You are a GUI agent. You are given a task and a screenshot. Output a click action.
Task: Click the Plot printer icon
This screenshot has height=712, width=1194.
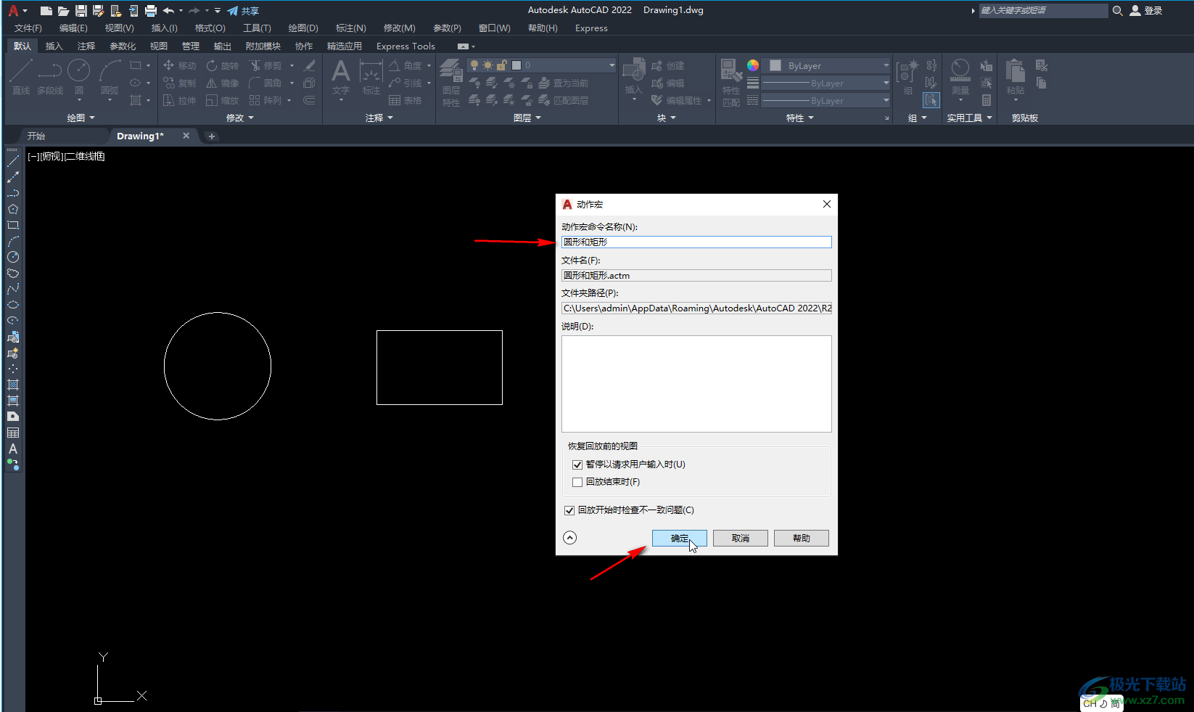(151, 11)
